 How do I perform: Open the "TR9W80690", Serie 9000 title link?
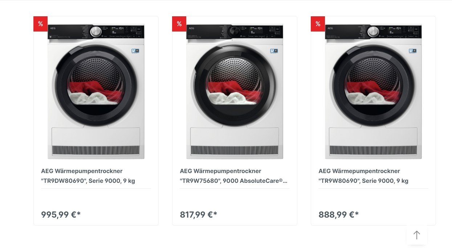coord(363,176)
